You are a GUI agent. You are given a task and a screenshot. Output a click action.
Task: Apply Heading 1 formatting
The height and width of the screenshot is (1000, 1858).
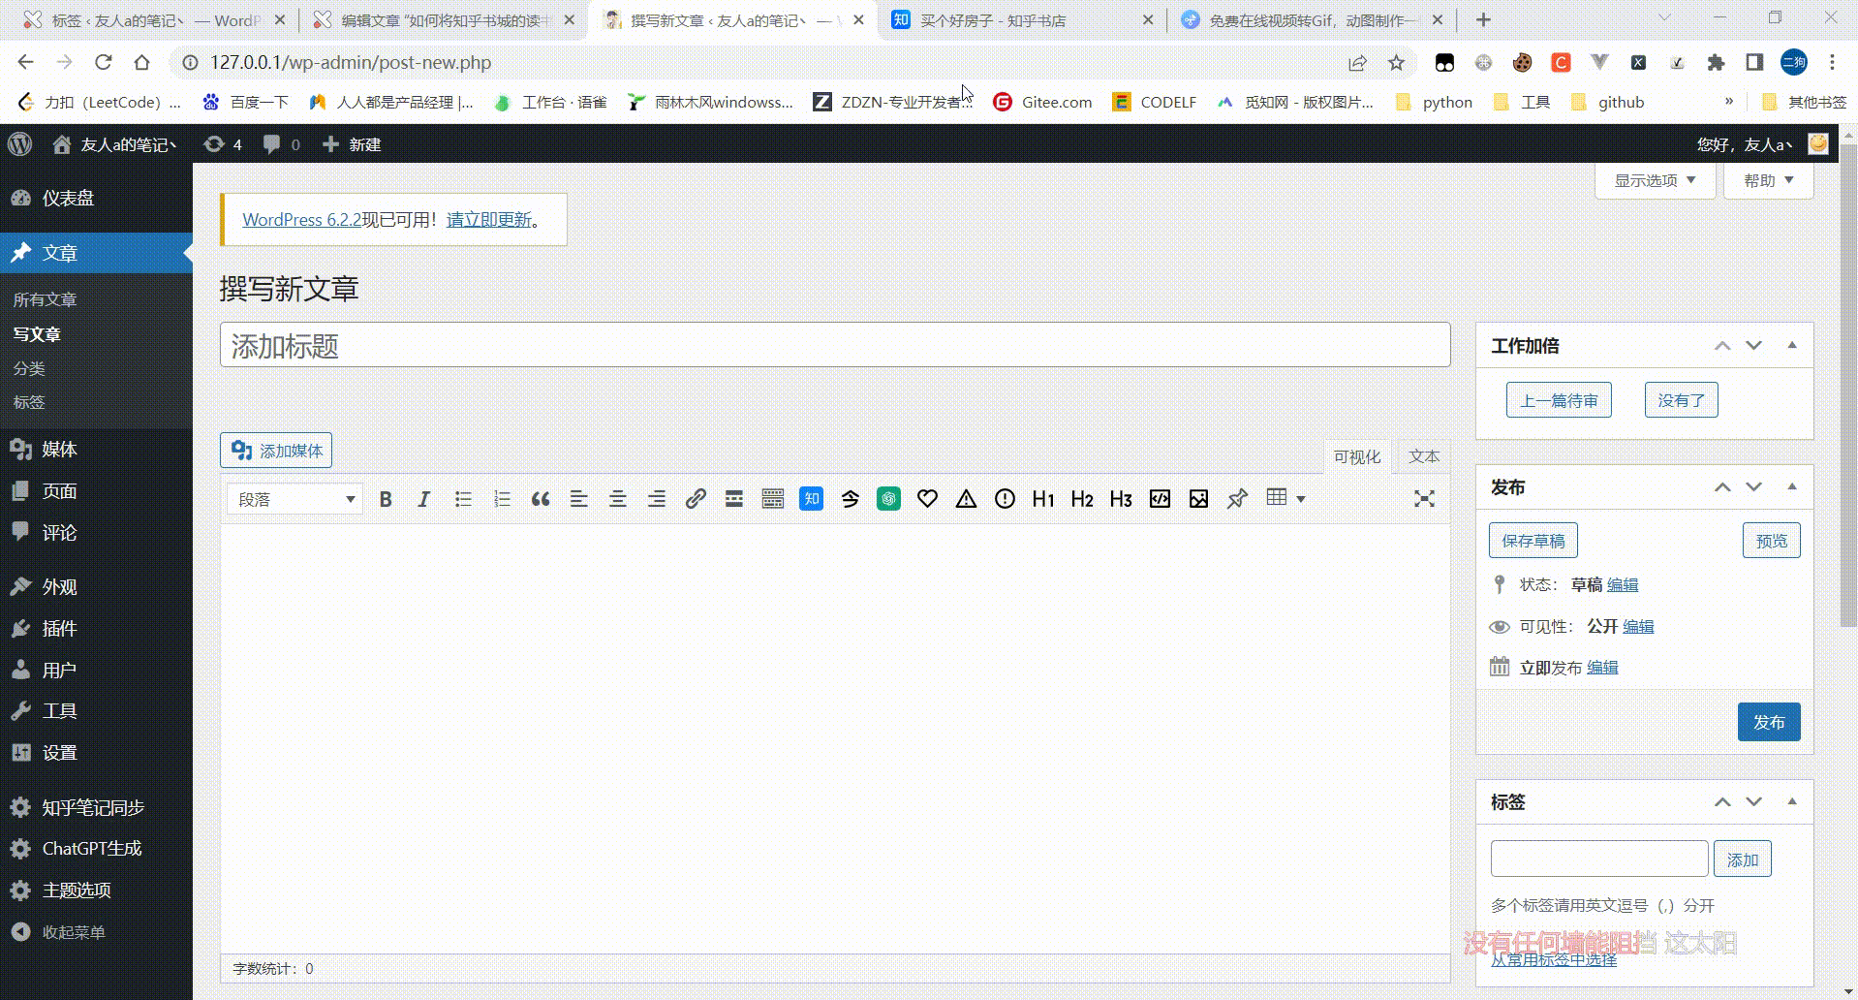[x=1042, y=498]
